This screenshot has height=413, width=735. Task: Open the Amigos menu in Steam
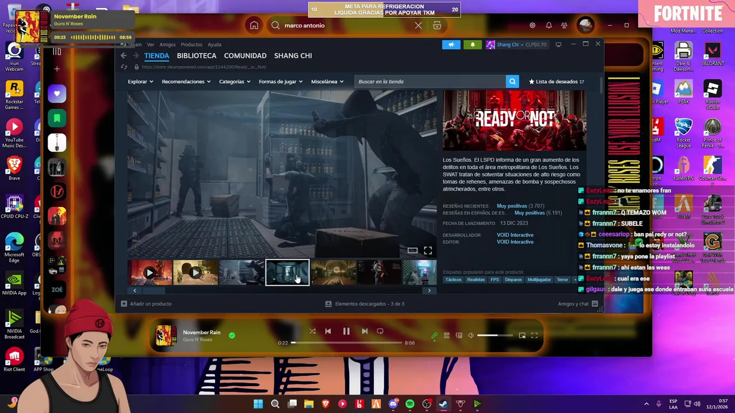point(167,44)
